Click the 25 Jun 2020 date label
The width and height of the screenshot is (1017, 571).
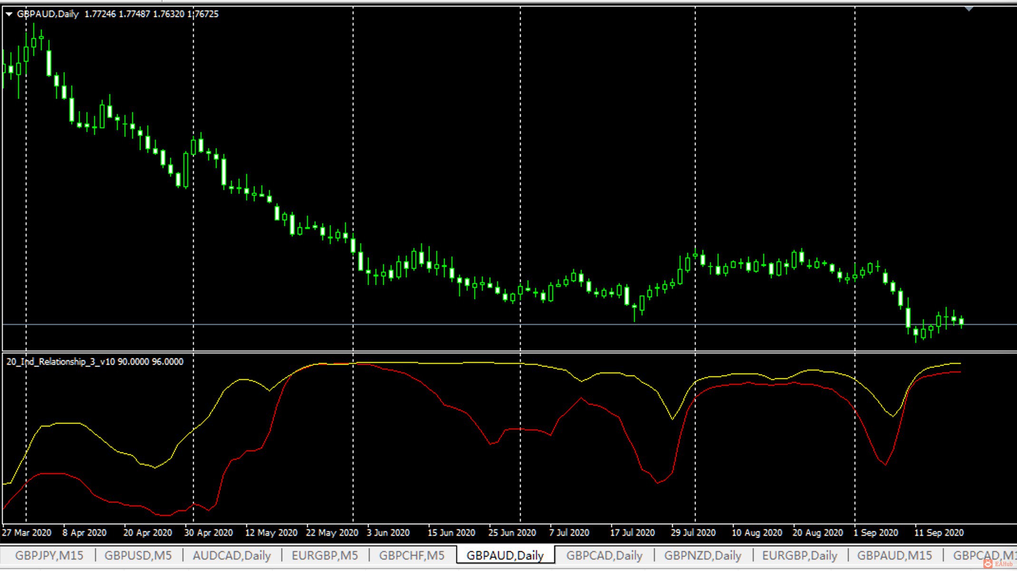click(x=512, y=533)
